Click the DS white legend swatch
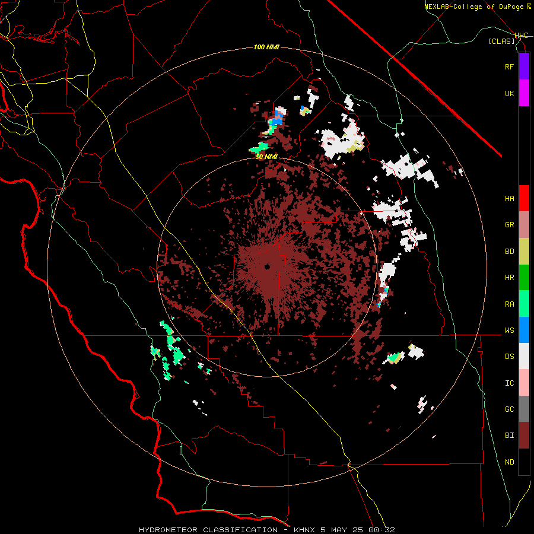This screenshot has width=534, height=534. 524,356
